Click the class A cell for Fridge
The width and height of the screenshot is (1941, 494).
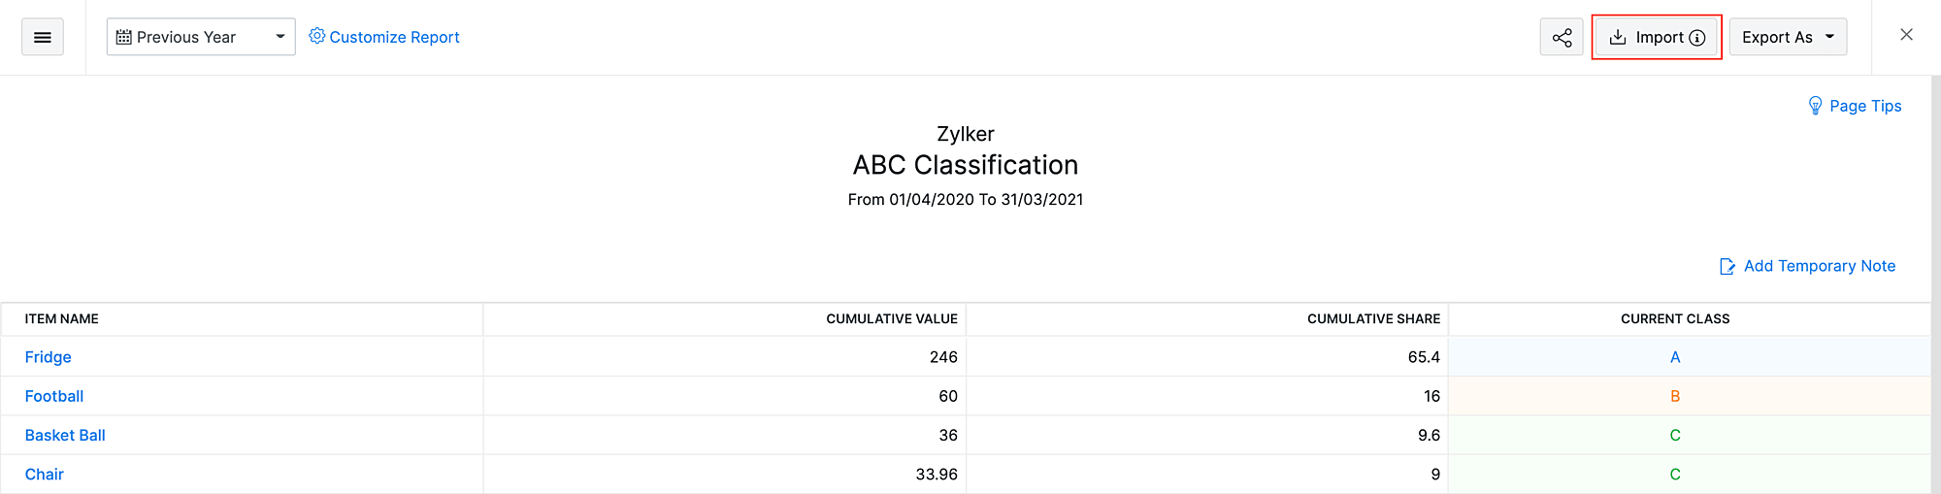(1675, 357)
